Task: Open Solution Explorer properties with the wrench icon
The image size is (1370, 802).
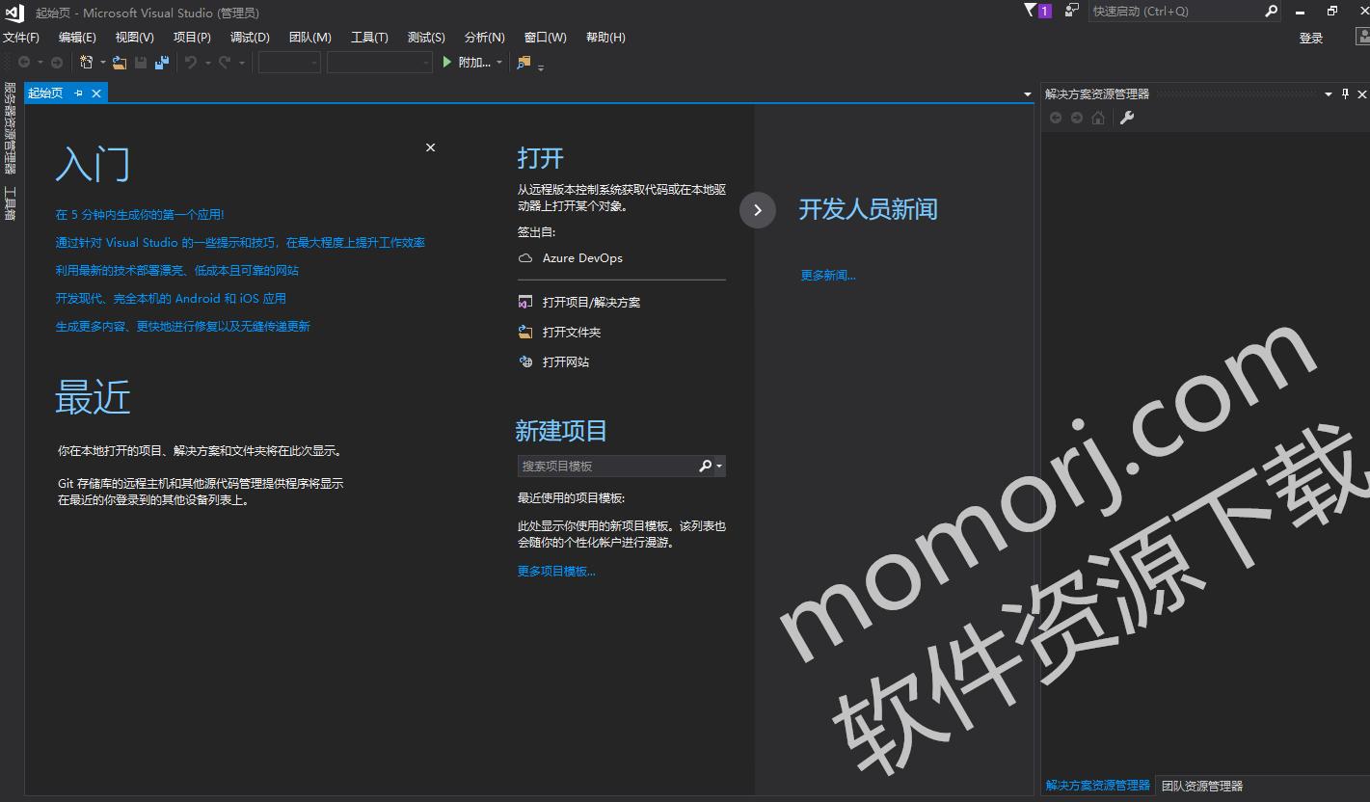Action: (x=1126, y=118)
